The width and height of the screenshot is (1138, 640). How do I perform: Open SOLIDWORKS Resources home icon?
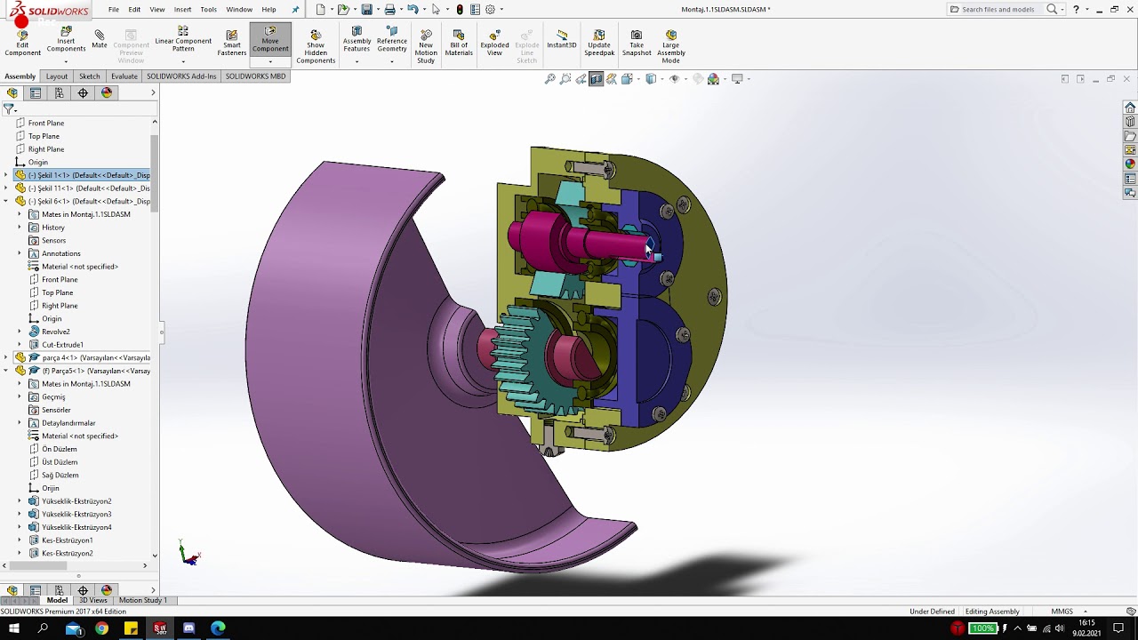pyautogui.click(x=1130, y=108)
